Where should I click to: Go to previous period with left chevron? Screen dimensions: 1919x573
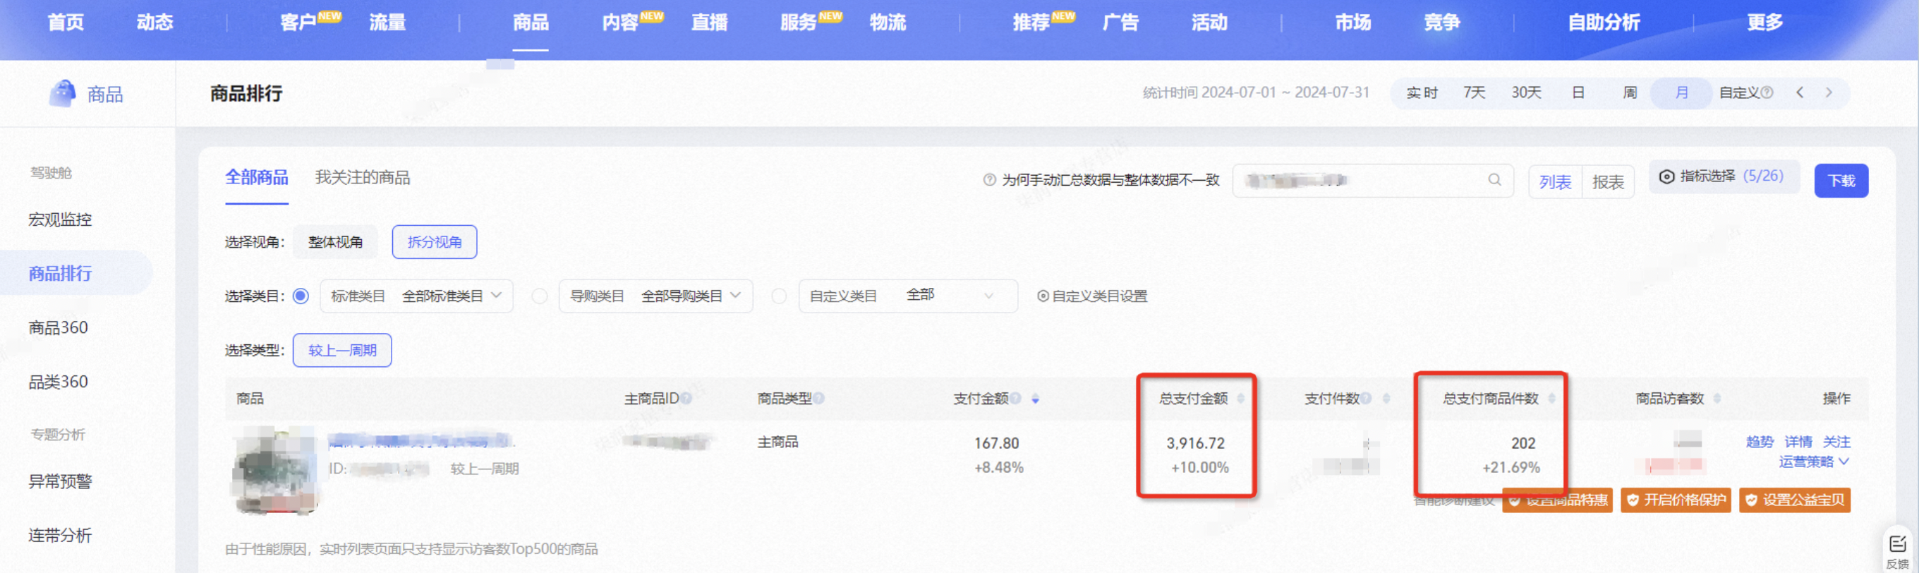coord(1800,92)
